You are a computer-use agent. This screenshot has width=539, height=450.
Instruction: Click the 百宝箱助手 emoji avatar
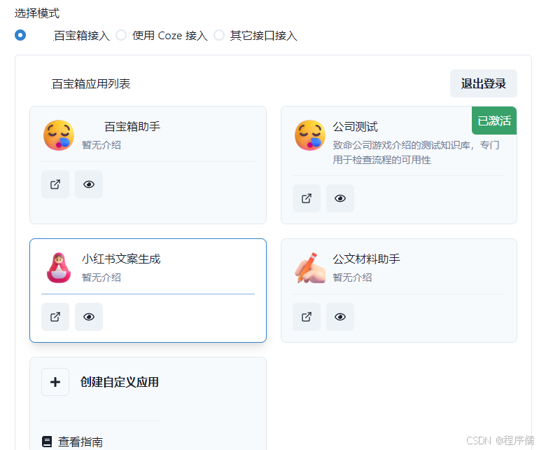[59, 135]
